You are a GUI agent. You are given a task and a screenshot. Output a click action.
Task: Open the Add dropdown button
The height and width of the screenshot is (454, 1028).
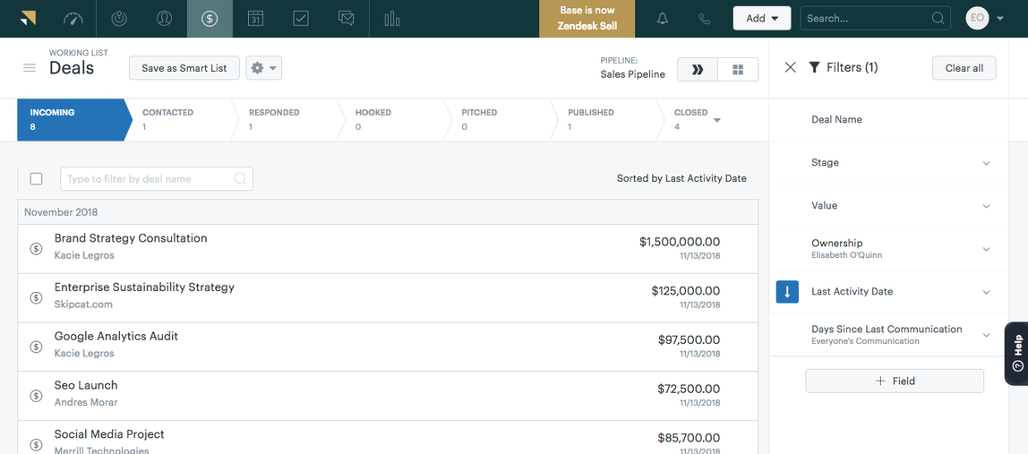click(762, 19)
